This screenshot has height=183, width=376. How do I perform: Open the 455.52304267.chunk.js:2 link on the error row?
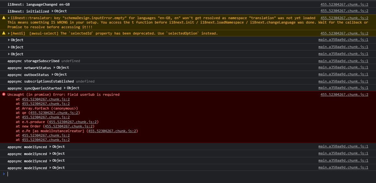point(344,94)
